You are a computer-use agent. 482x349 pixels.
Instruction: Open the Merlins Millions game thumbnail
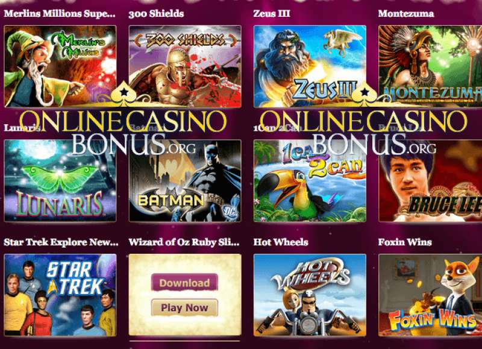60,66
